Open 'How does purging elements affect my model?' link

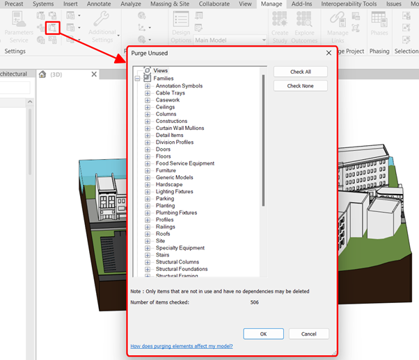pos(182,346)
